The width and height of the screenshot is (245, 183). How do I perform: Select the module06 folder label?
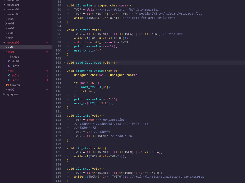pos(13,42)
